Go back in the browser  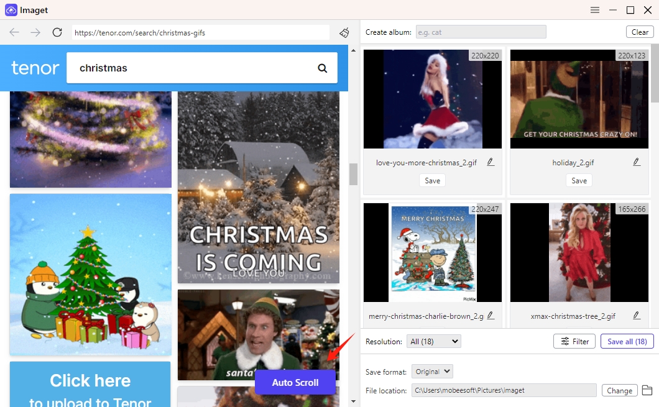tap(14, 32)
